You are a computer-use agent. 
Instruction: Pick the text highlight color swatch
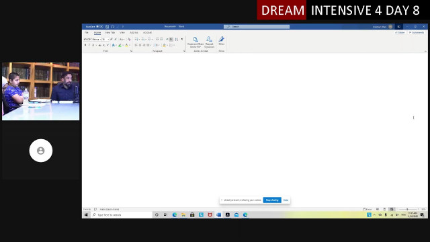click(x=120, y=45)
